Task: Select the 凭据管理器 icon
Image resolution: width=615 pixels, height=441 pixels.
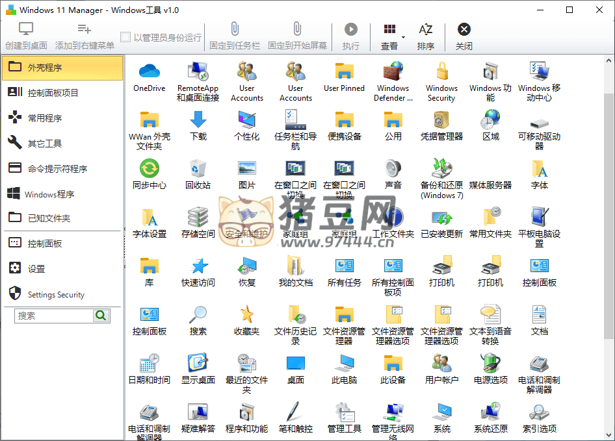Action: [x=441, y=120]
